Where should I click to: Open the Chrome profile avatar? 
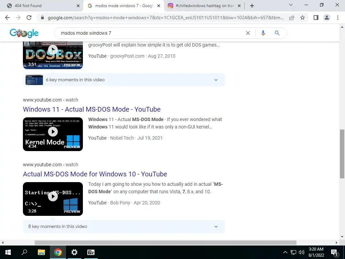coord(327,18)
